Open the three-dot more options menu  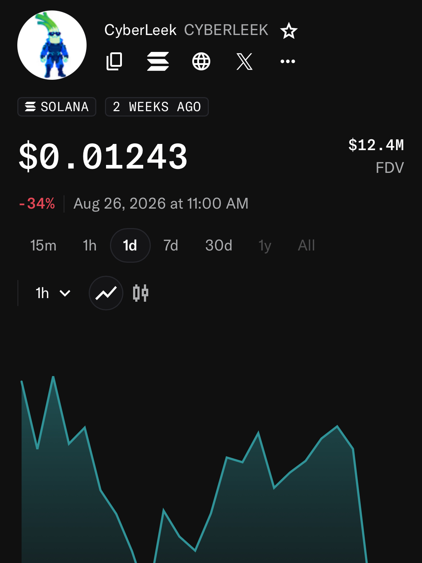pos(288,61)
